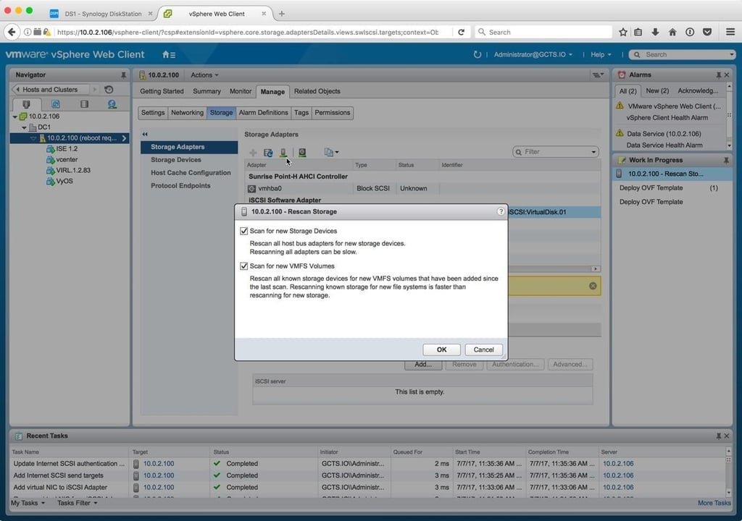Click the adapter Filter field
The height and width of the screenshot is (521, 742).
[x=556, y=152]
